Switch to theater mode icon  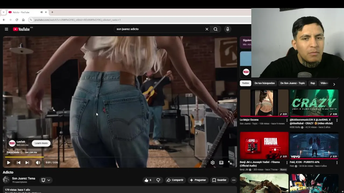click(221, 162)
